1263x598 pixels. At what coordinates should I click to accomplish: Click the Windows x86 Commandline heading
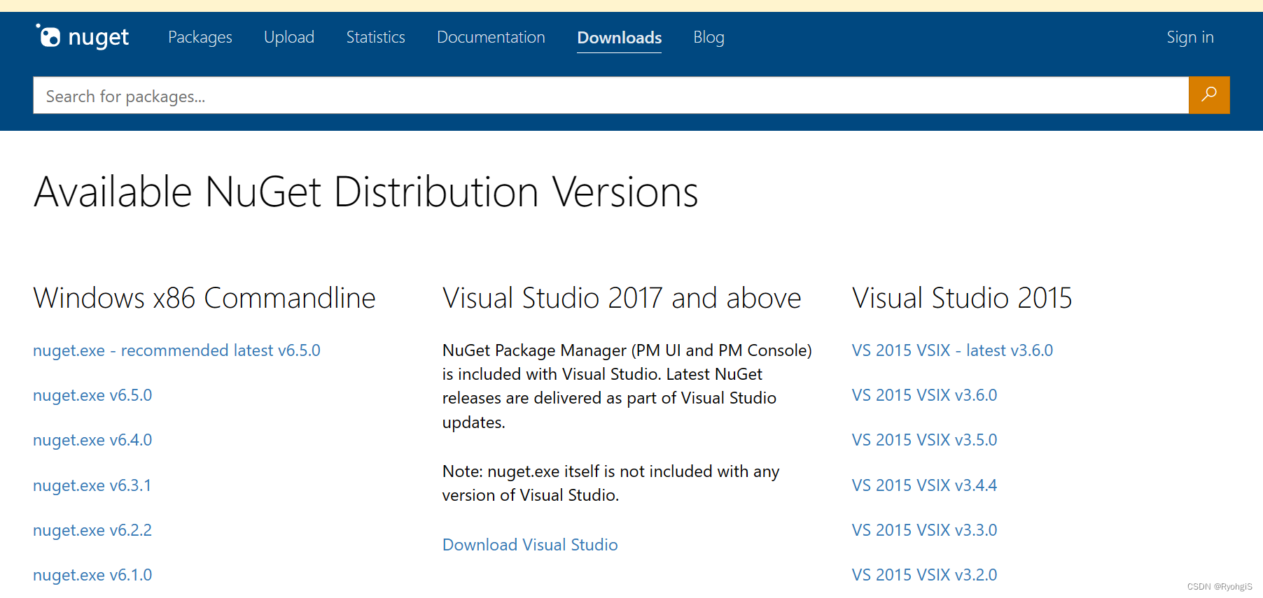click(204, 298)
